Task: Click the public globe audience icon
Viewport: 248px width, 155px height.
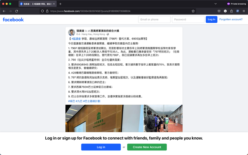Action: click(108, 34)
